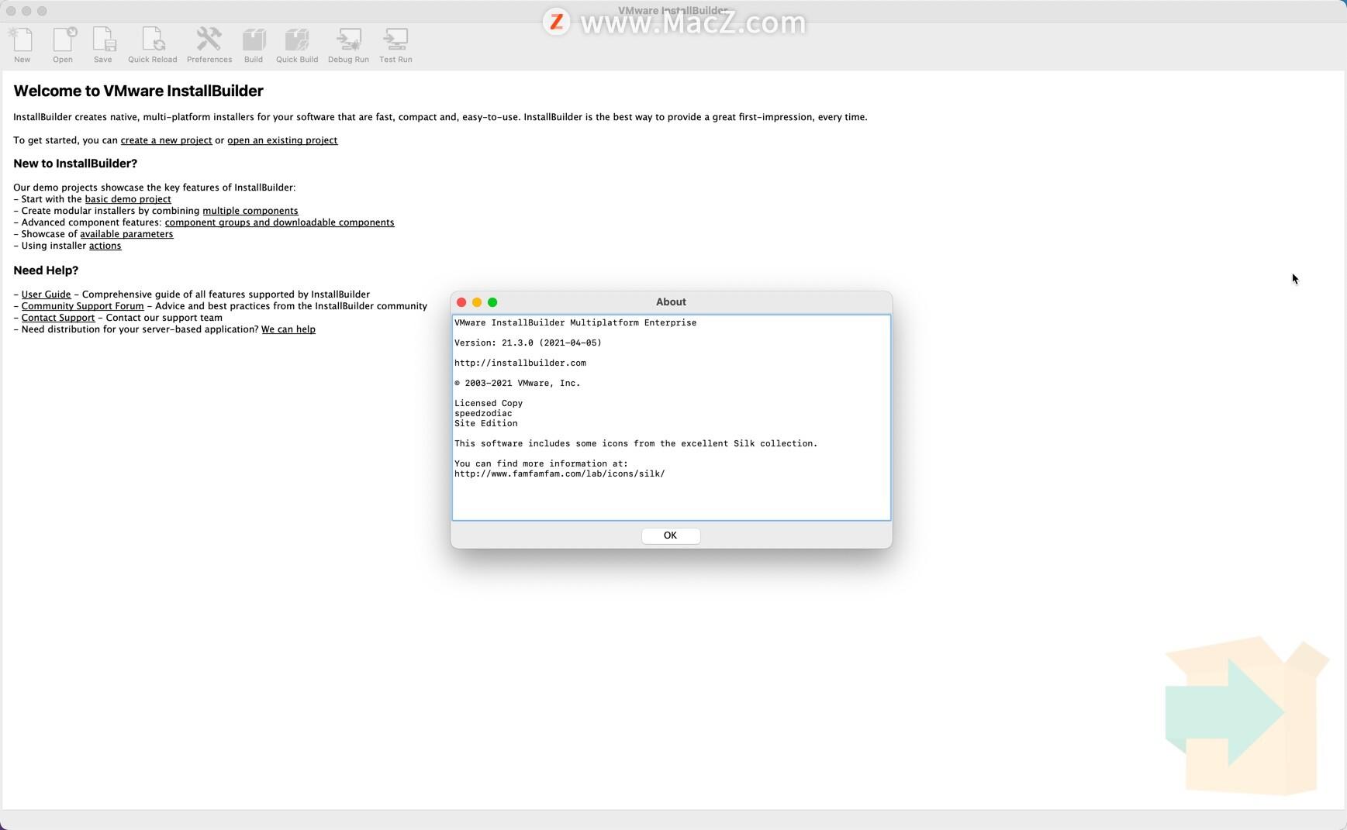Open 'component groups and downloadable components' demo
The image size is (1347, 830).
[x=280, y=222]
